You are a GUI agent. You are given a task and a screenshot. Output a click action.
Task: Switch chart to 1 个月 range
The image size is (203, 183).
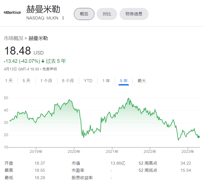(46, 81)
